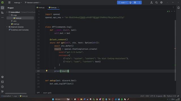Open Code With Me user icon
Screen dimensions: 181x101
pyautogui.click(x=152, y=3)
